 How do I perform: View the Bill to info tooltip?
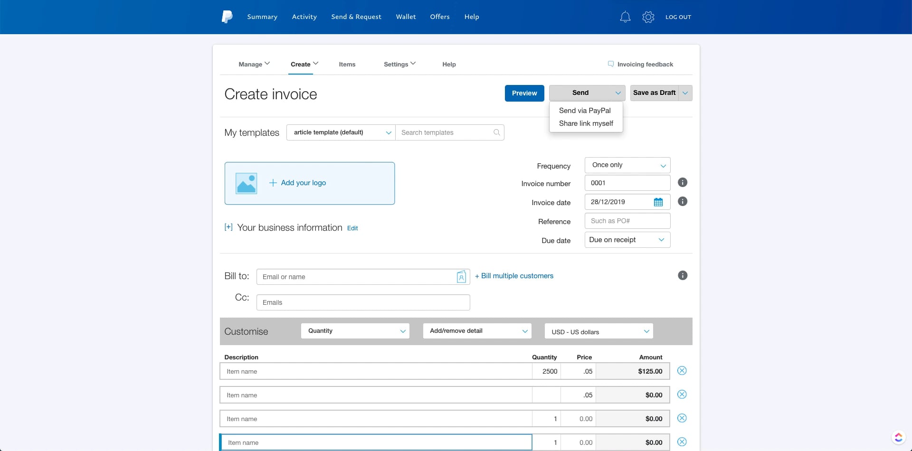click(x=683, y=275)
